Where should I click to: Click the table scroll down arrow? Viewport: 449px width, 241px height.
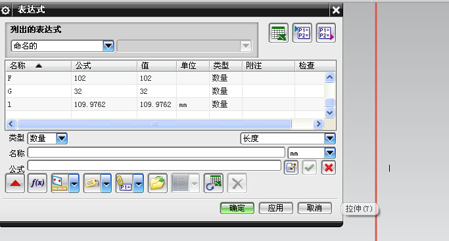coord(329,113)
